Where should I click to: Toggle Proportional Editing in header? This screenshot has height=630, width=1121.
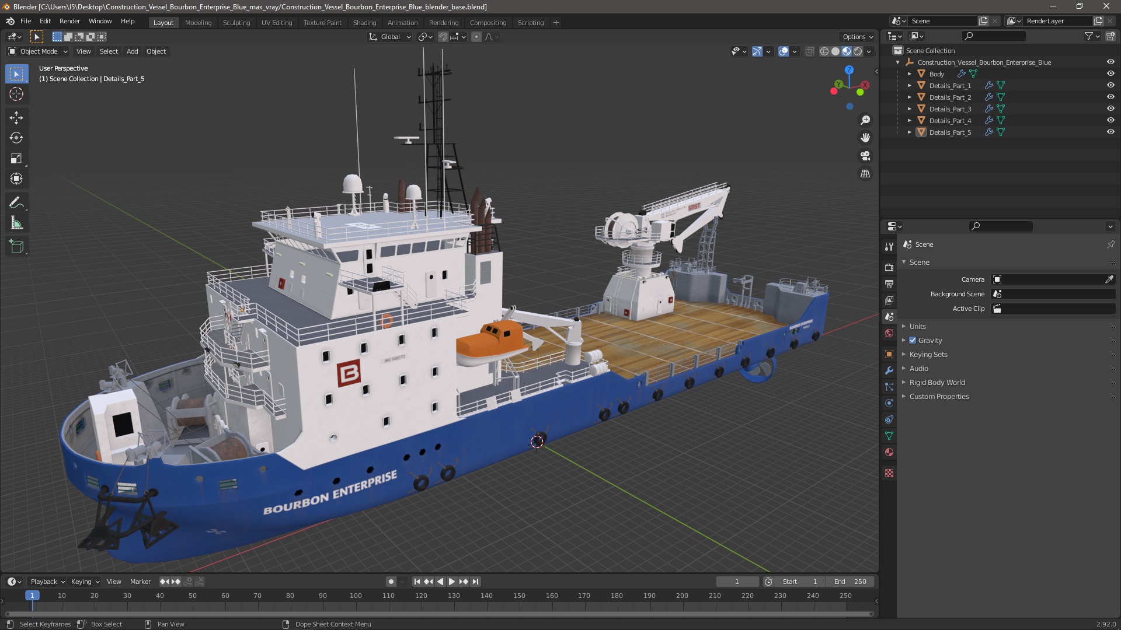[x=476, y=37]
